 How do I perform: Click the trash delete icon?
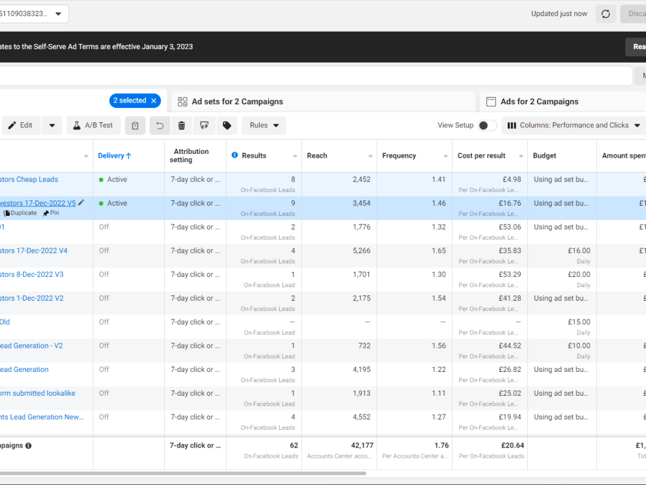pyautogui.click(x=182, y=125)
